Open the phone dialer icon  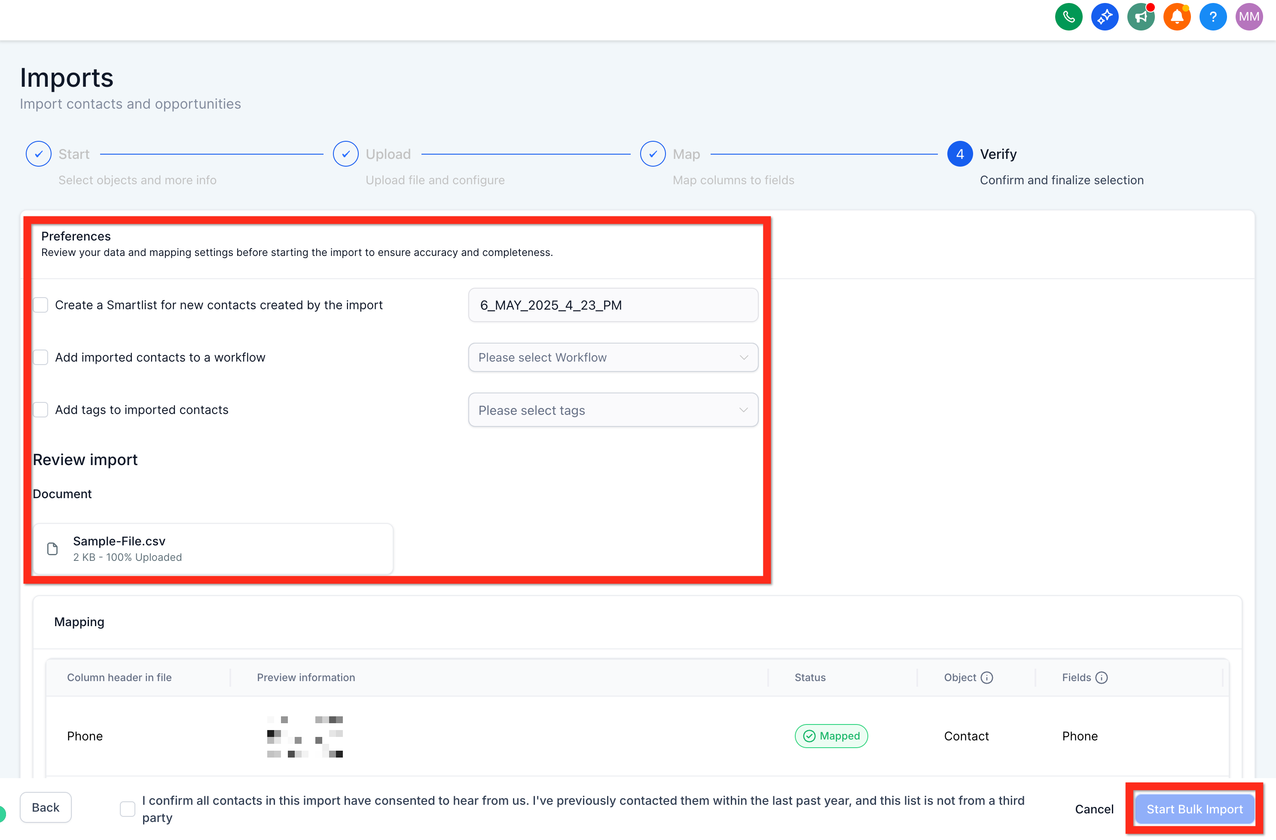point(1068,17)
